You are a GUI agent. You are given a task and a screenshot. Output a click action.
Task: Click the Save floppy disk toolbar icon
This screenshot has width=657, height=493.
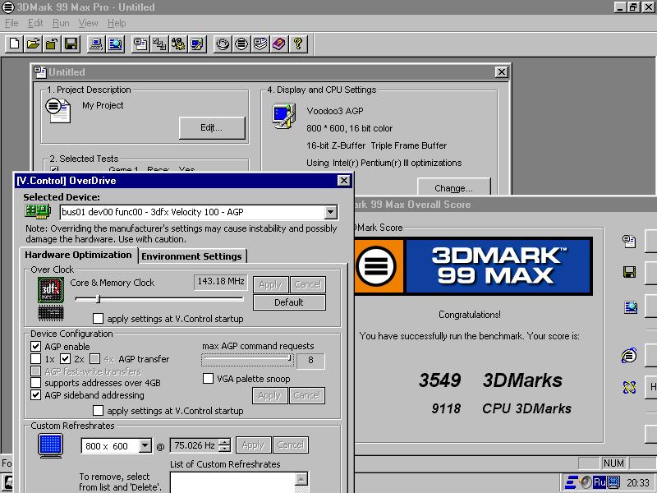[71, 44]
